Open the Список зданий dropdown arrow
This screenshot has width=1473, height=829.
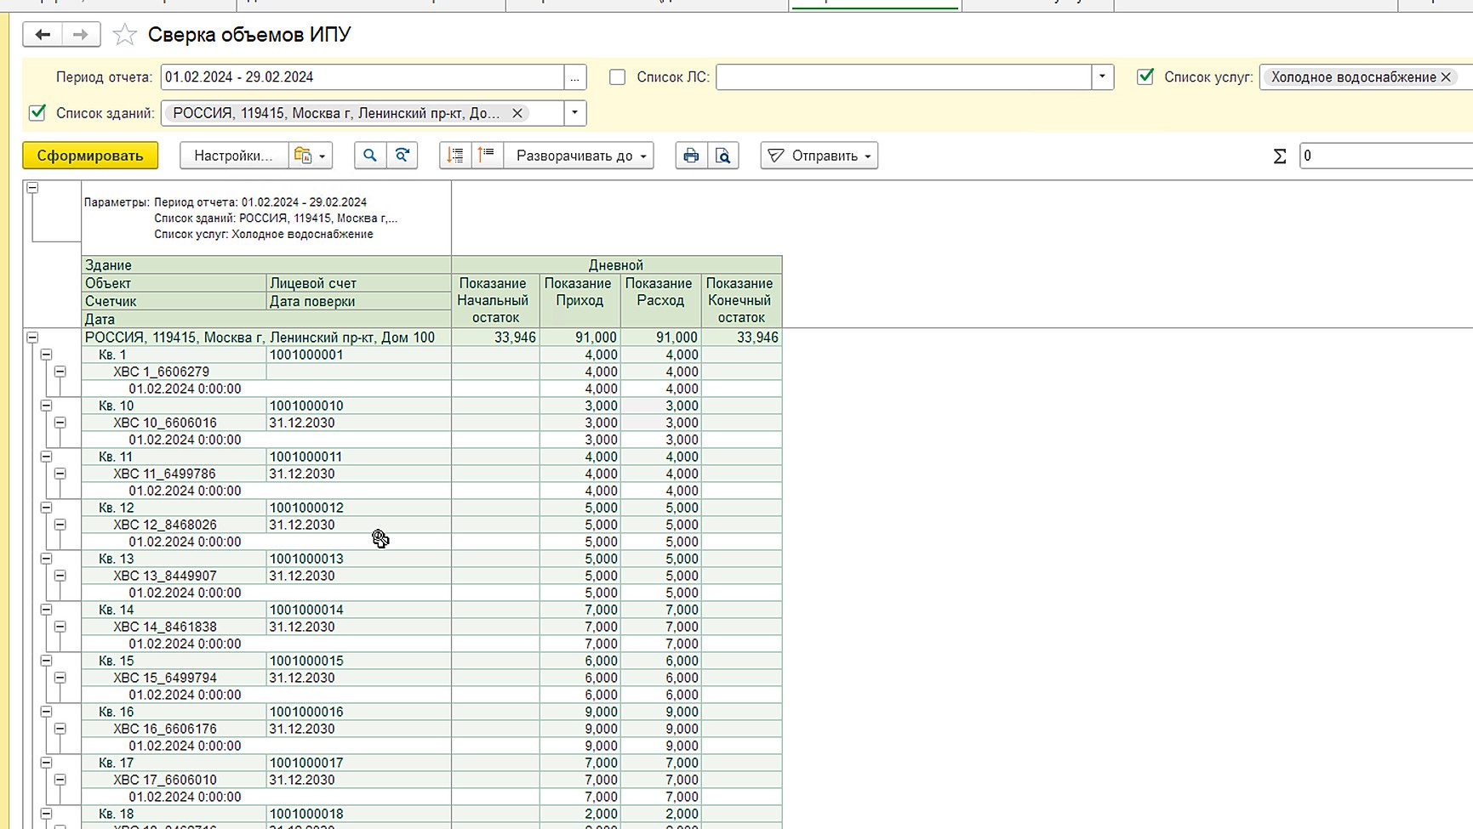coord(575,113)
